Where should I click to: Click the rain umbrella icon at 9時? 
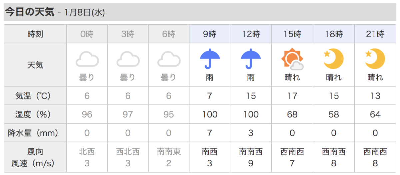[x=210, y=59]
